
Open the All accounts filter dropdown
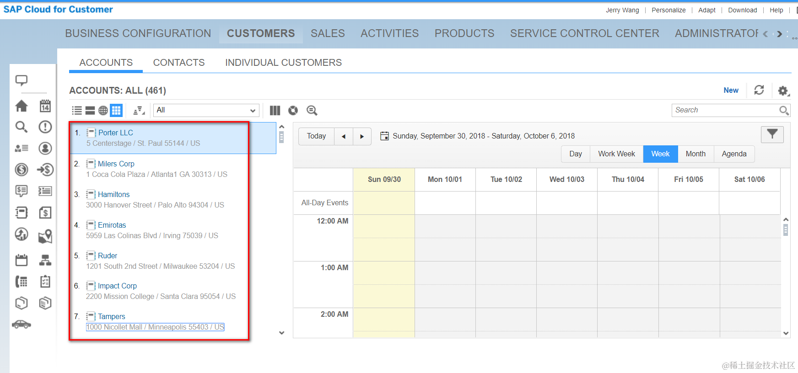[x=206, y=110]
